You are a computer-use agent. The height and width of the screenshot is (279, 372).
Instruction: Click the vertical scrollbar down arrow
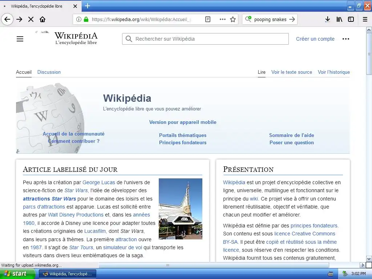[x=369, y=259]
